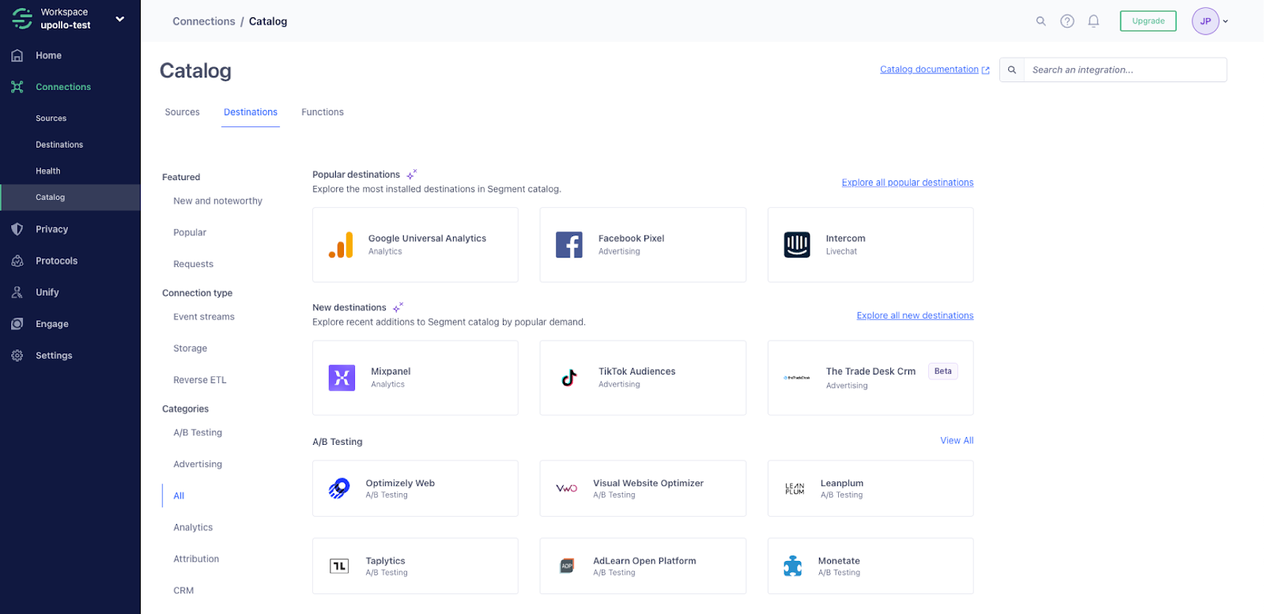This screenshot has width=1265, height=614.
Task: Select the Requests filter
Action: pos(194,264)
